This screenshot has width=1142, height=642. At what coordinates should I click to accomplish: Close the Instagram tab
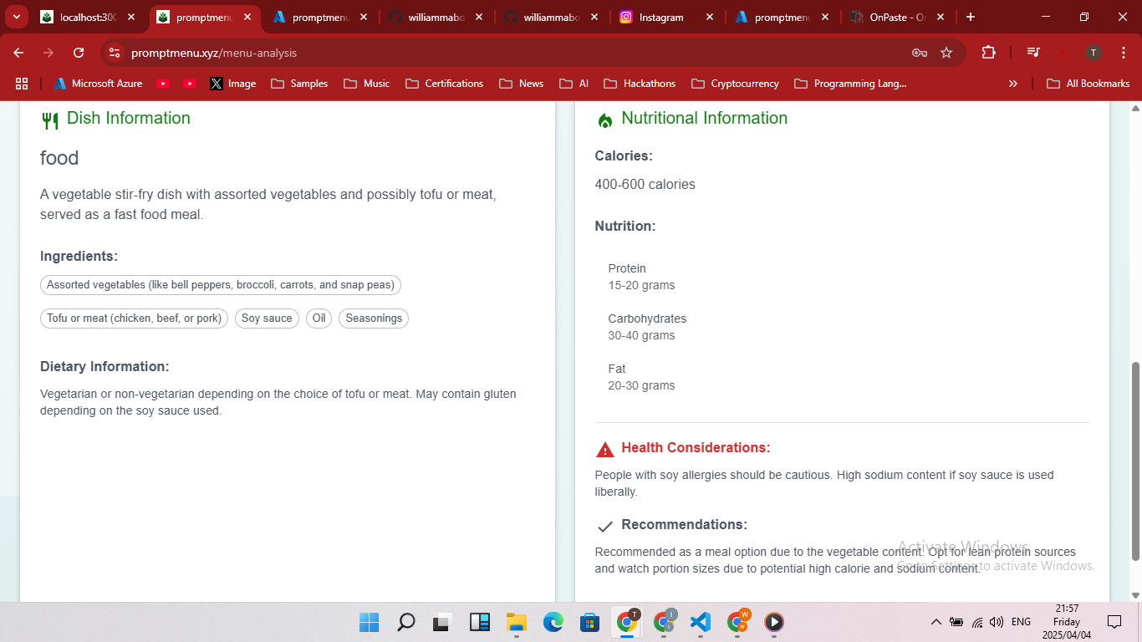pyautogui.click(x=710, y=17)
